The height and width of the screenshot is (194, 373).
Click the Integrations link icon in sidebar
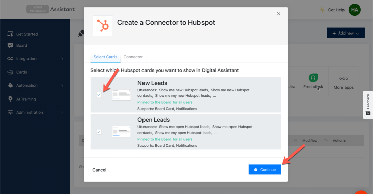click(x=10, y=58)
